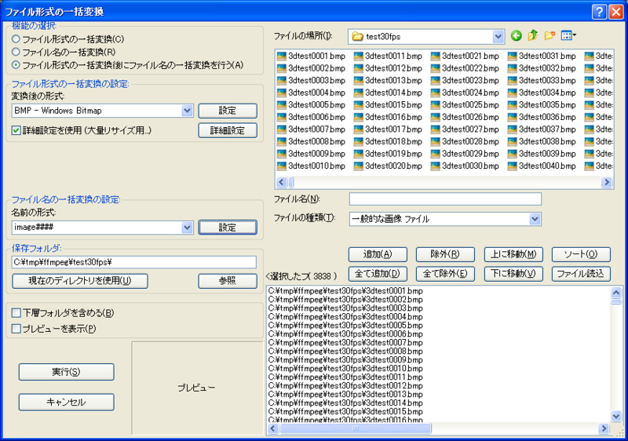Screen dimensions: 628x441
Task: Click 全て除外(E) remove all button
Action: (445, 274)
